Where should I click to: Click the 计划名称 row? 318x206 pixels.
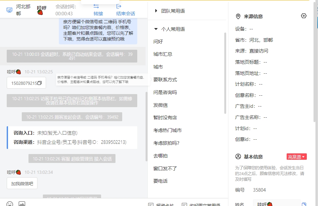pos(249,84)
